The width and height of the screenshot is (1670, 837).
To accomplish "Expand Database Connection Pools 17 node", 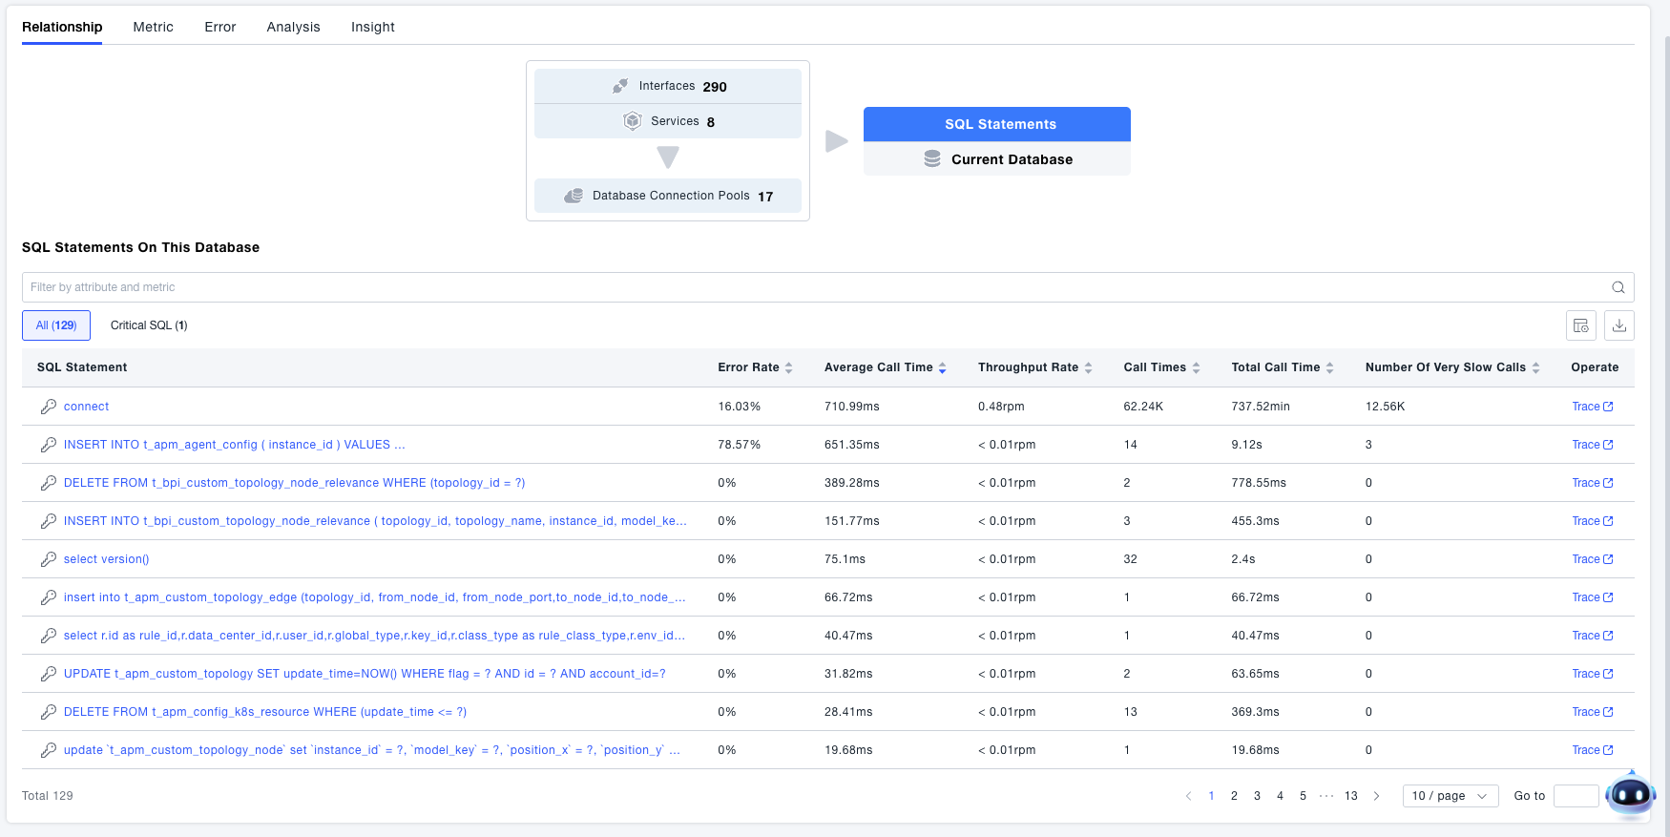I will (x=668, y=196).
